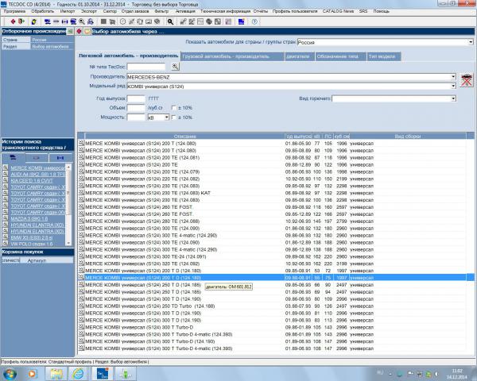Click the question mark help icon in the toolbar

click(254, 21)
